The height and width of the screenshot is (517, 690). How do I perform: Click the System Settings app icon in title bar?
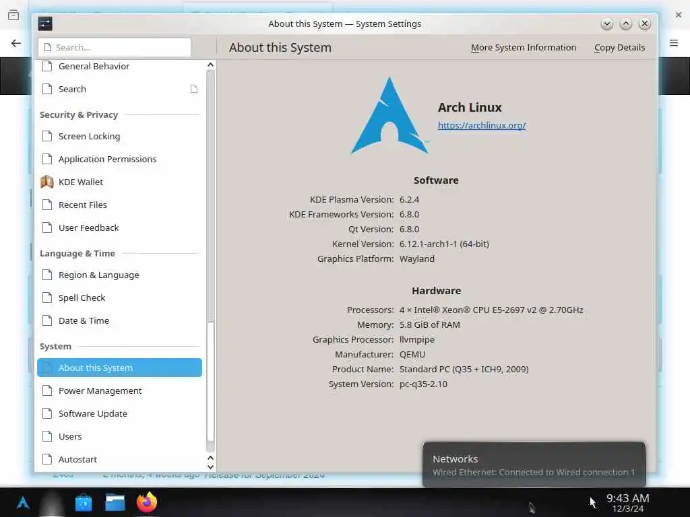[x=45, y=24]
